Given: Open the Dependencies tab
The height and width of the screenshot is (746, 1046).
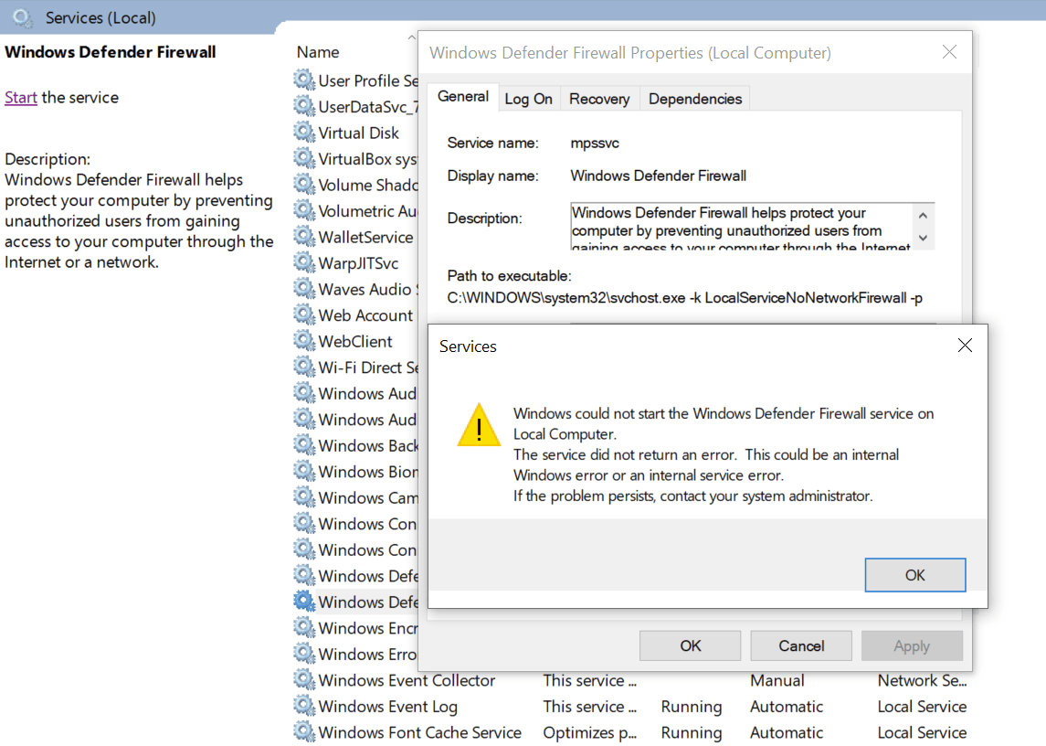Looking at the screenshot, I should tap(695, 99).
